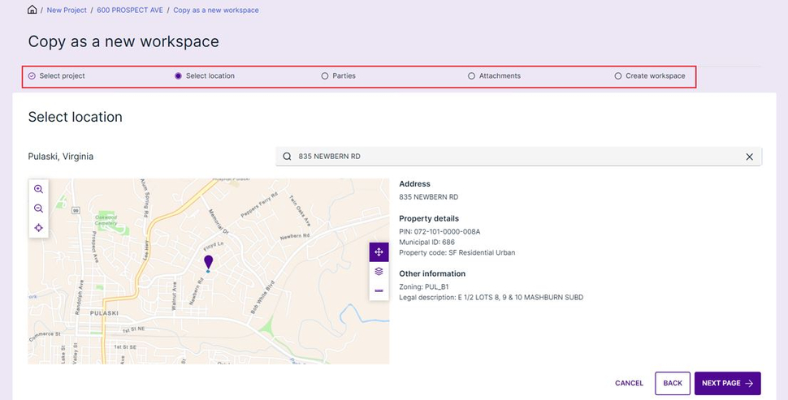
Task: Click the address search field
Action: (x=518, y=157)
